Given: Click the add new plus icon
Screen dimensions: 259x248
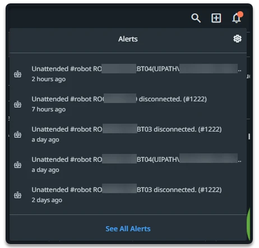Looking at the screenshot, I should [216, 18].
